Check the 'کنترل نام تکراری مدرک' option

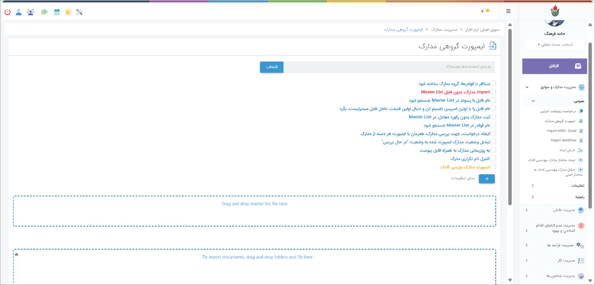click(493, 158)
